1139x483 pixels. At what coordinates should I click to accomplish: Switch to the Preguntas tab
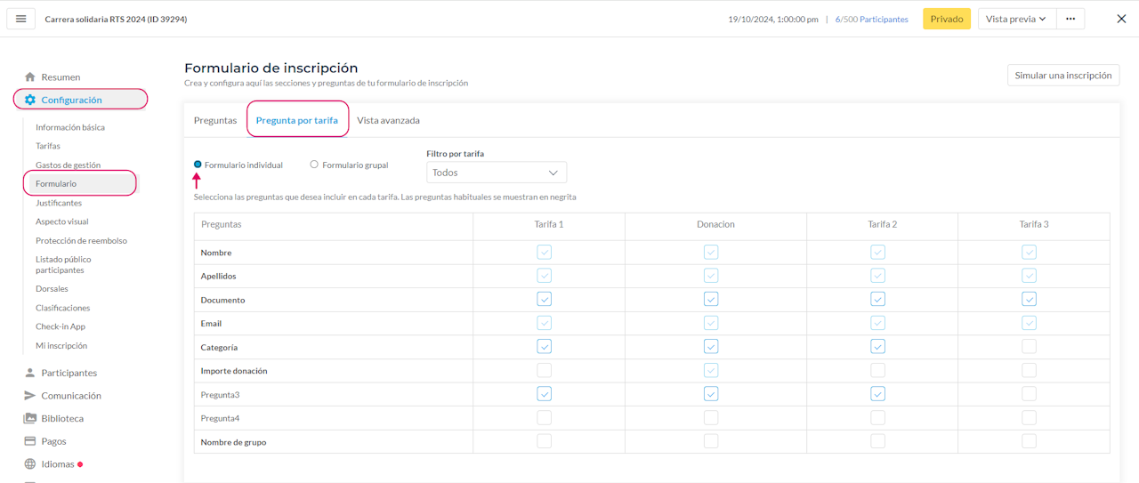coord(215,120)
